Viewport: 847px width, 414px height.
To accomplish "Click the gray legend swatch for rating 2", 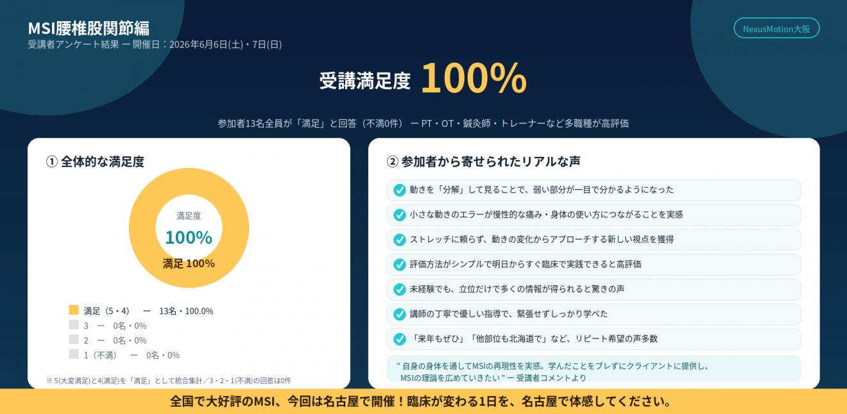I will click(74, 340).
